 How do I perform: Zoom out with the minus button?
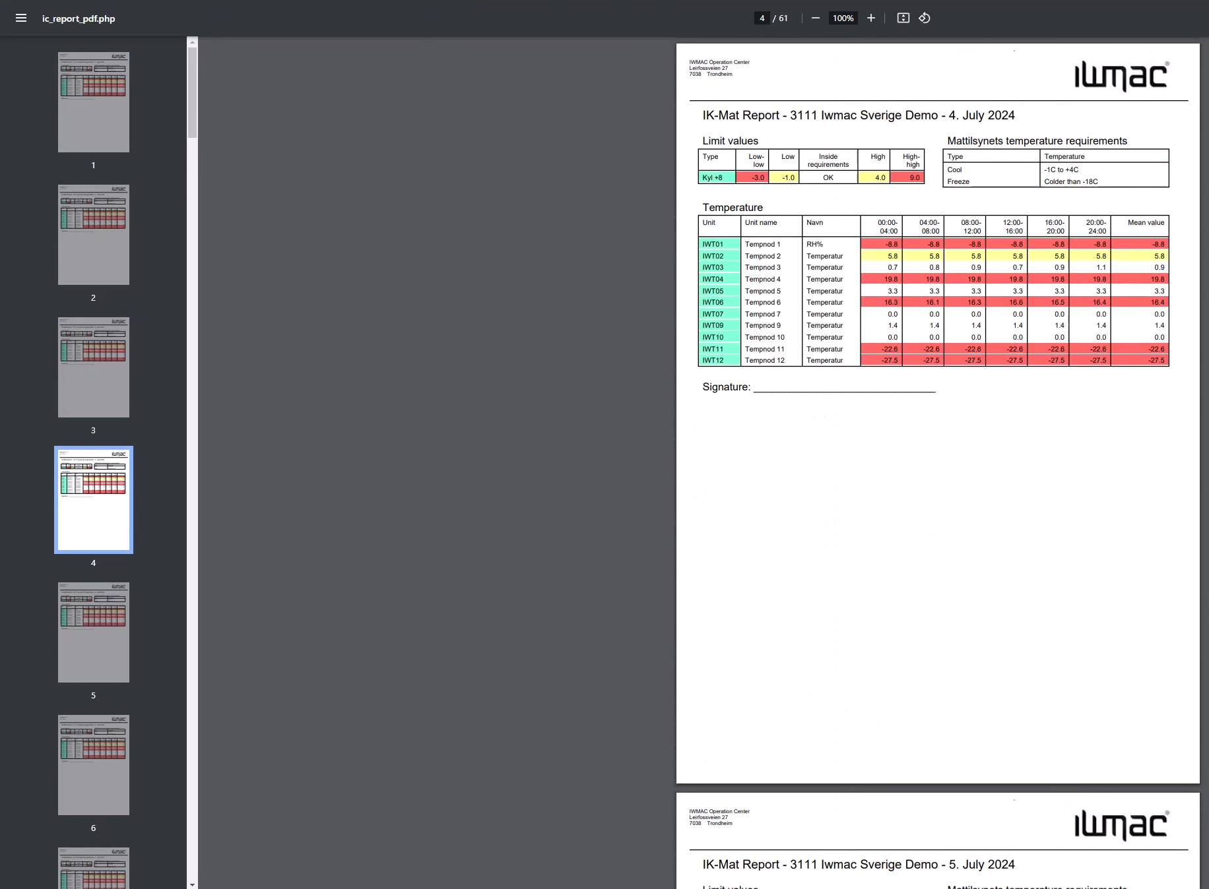816,18
